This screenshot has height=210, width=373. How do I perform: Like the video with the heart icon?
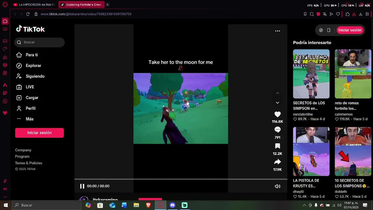click(277, 114)
